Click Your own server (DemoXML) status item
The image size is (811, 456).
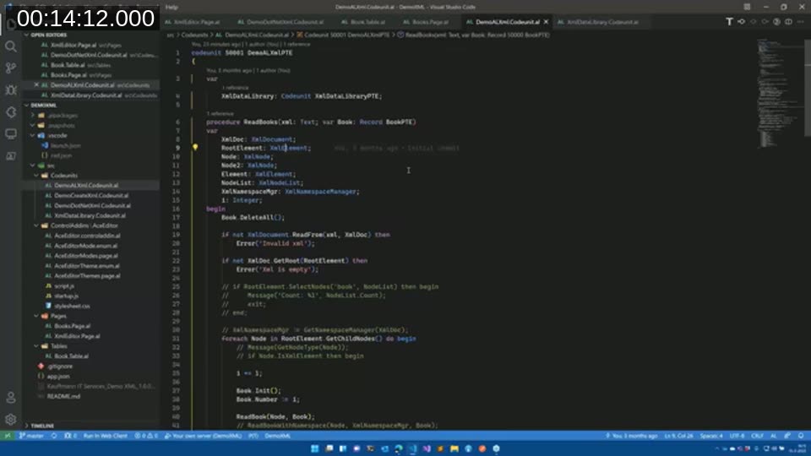(203, 436)
